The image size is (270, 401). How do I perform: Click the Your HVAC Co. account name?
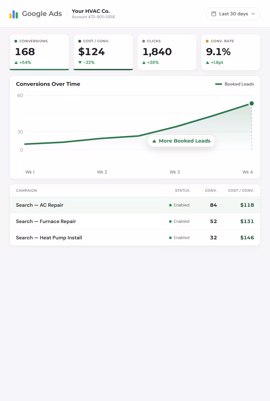pos(91,11)
